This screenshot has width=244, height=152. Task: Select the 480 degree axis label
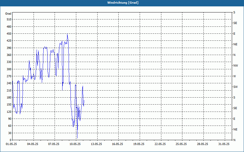coord(9,27)
